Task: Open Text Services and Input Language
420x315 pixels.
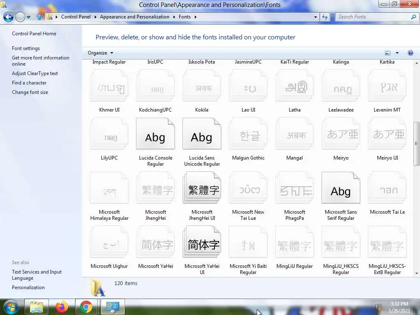Action: (37, 275)
